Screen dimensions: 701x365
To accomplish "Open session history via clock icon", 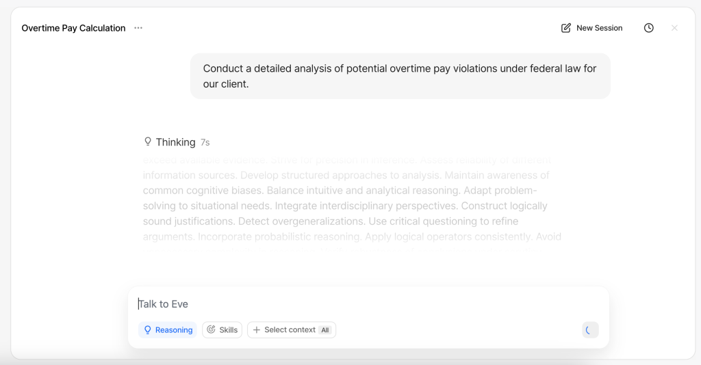I will (649, 28).
